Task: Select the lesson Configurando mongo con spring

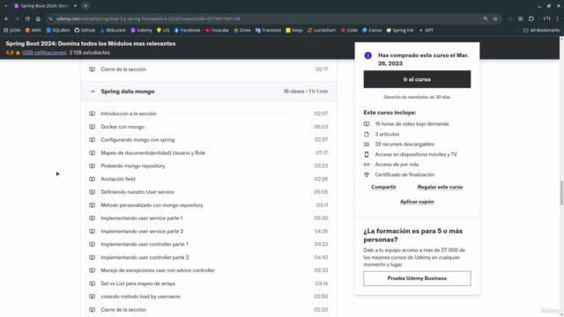Action: [x=137, y=140]
